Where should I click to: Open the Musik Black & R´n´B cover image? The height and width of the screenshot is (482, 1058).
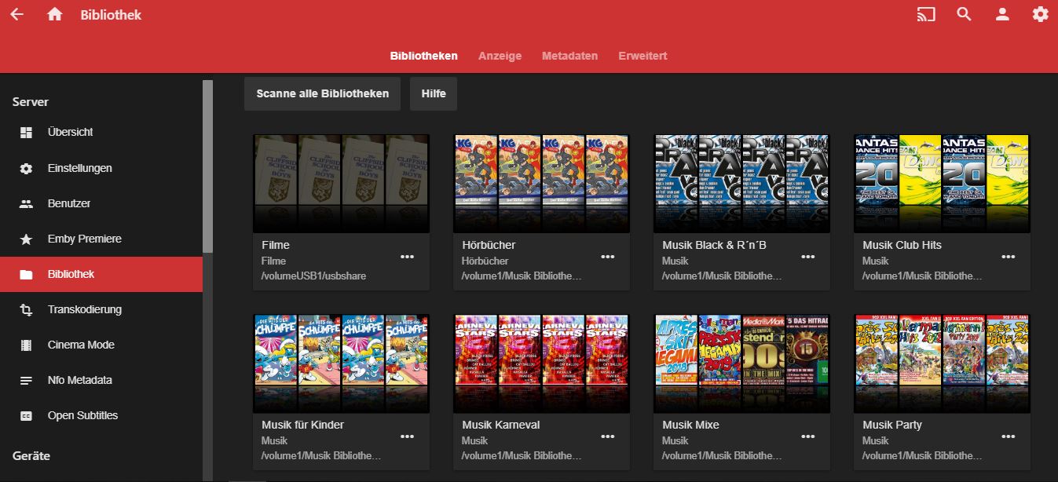click(x=741, y=184)
